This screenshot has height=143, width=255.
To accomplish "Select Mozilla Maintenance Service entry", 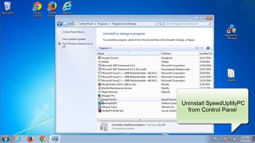I will 116,88.
